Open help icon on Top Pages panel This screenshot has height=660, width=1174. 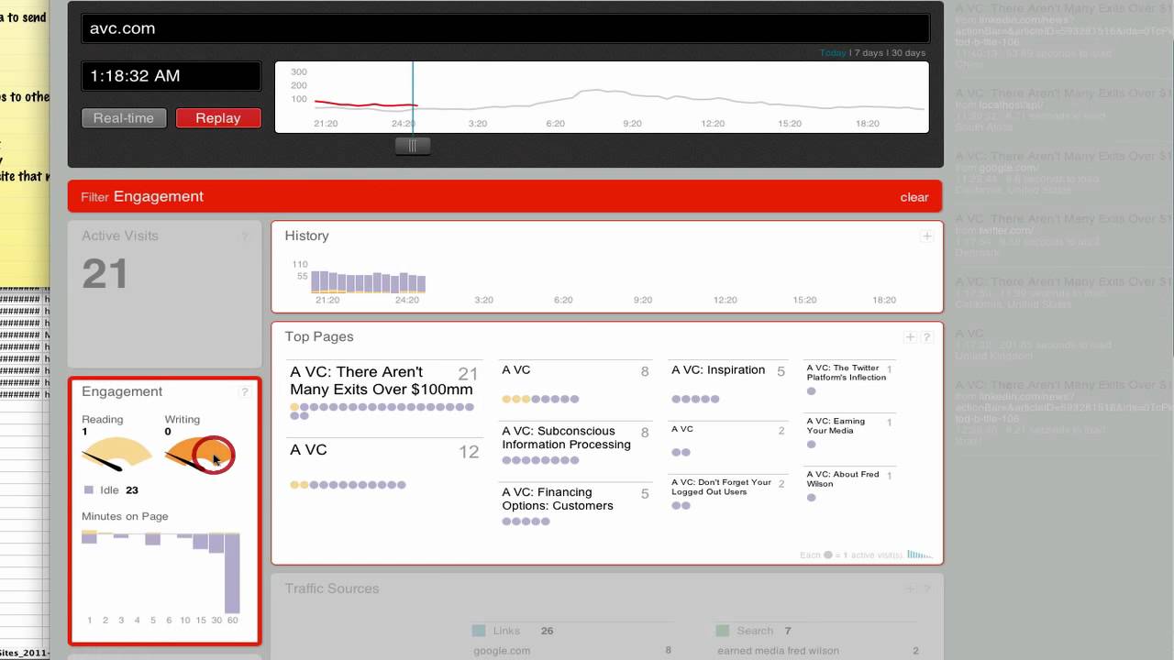point(927,337)
